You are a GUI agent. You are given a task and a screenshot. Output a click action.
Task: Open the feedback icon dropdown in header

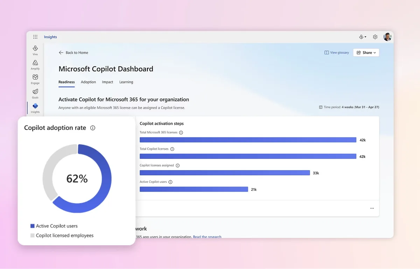363,37
